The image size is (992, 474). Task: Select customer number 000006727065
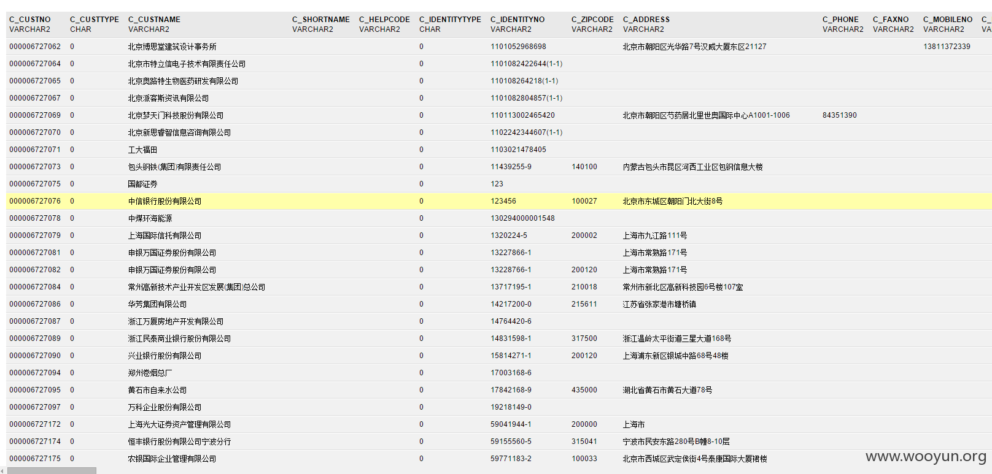point(35,81)
